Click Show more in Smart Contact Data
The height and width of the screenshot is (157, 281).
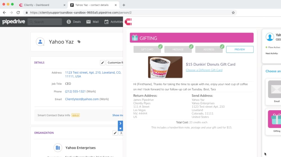(x=117, y=115)
